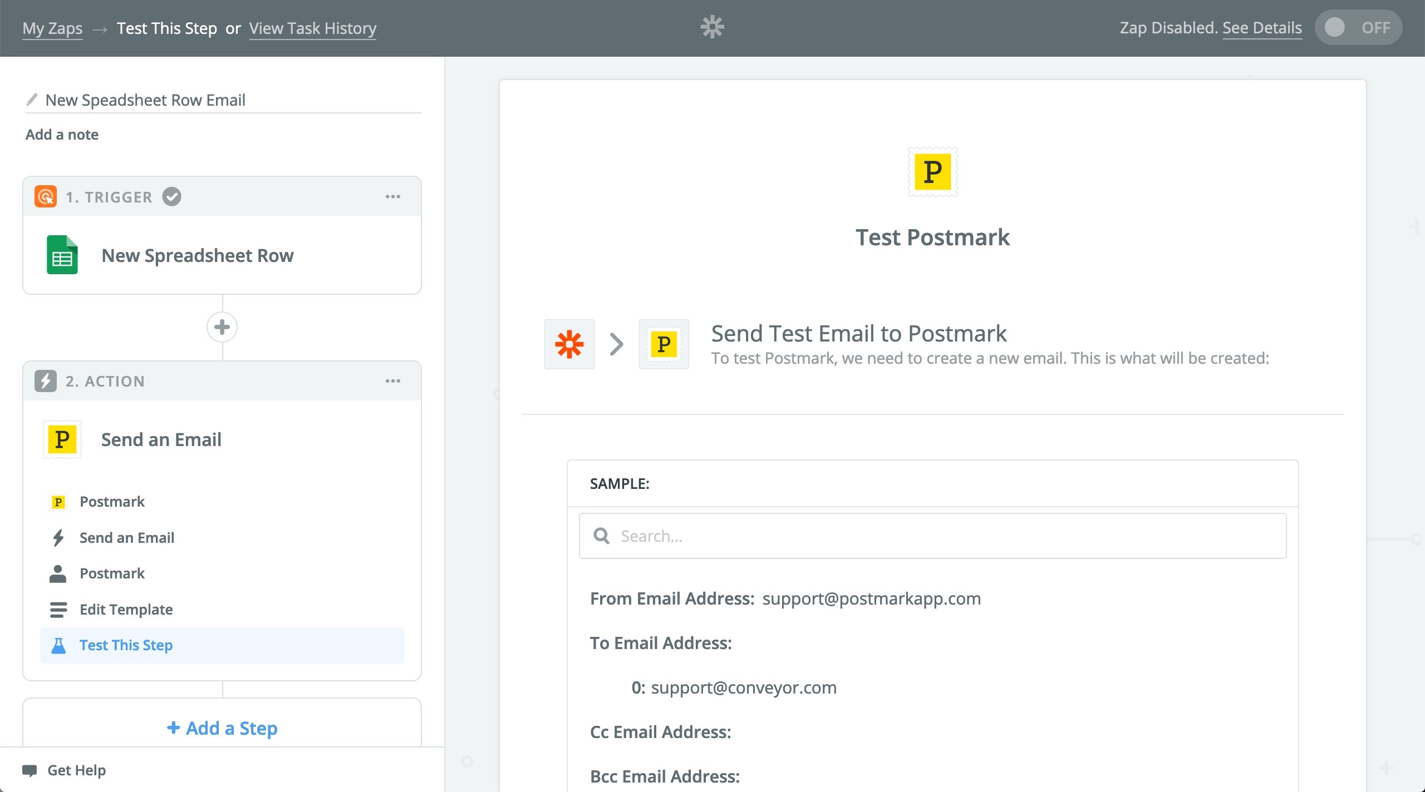Click the Cc Email Address label

click(661, 732)
